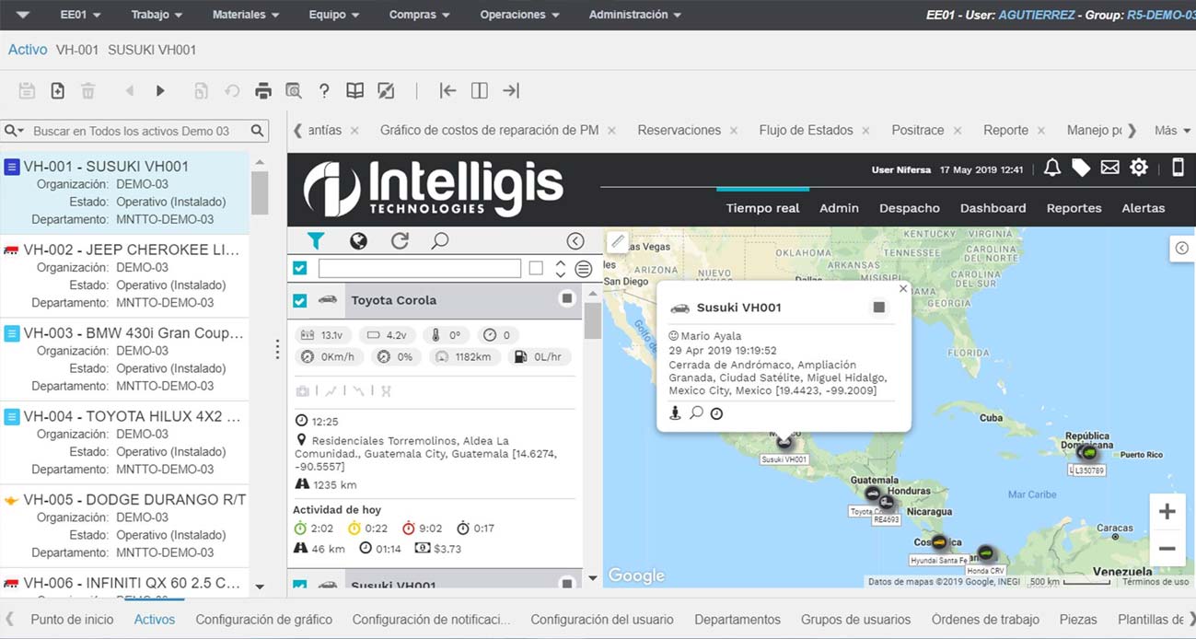The image size is (1196, 639).
Task: Open the mail envelope icon
Action: coord(1109,168)
